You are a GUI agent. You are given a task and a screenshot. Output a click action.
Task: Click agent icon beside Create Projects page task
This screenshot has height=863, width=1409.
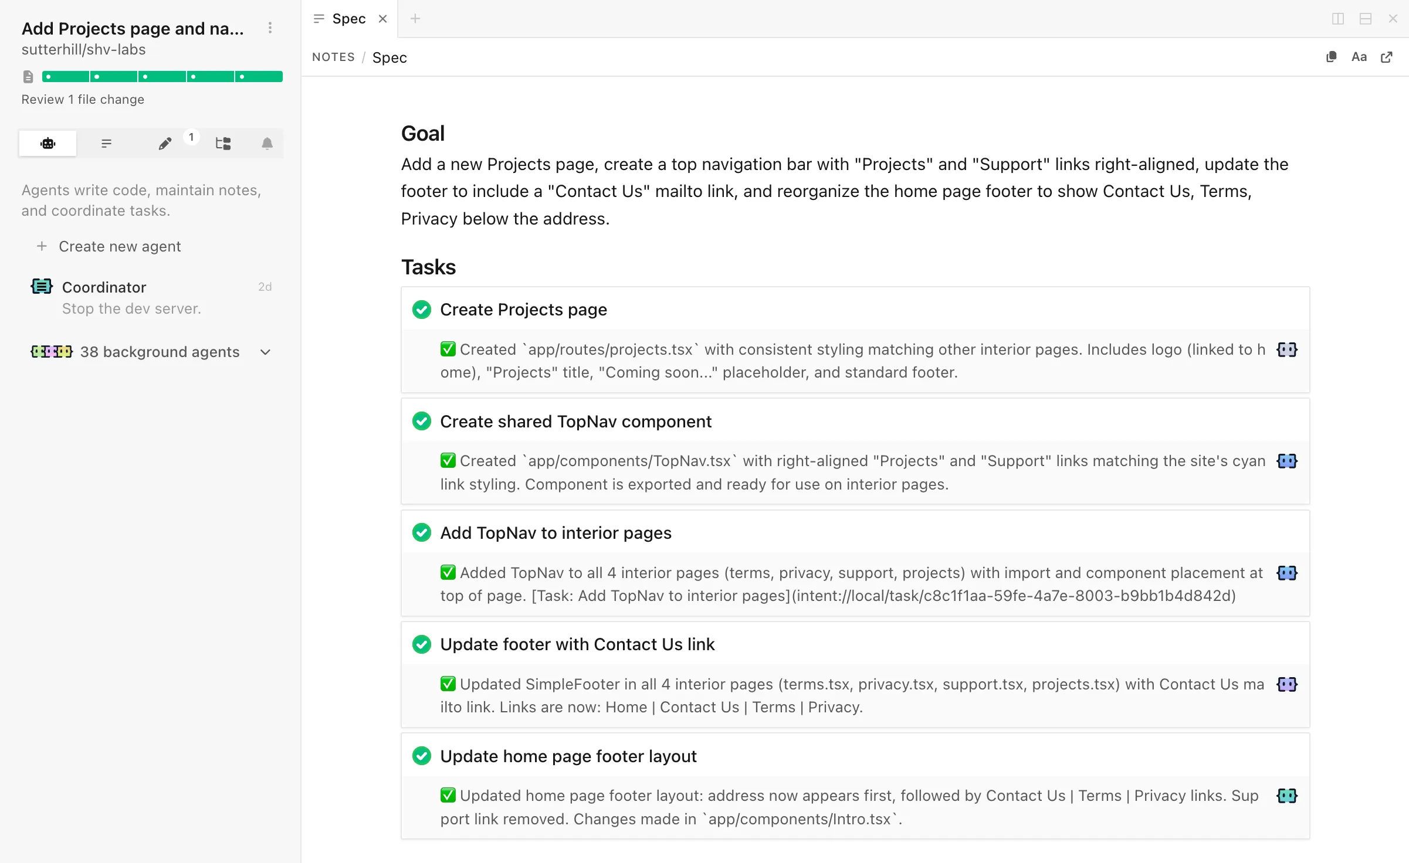pos(1286,349)
